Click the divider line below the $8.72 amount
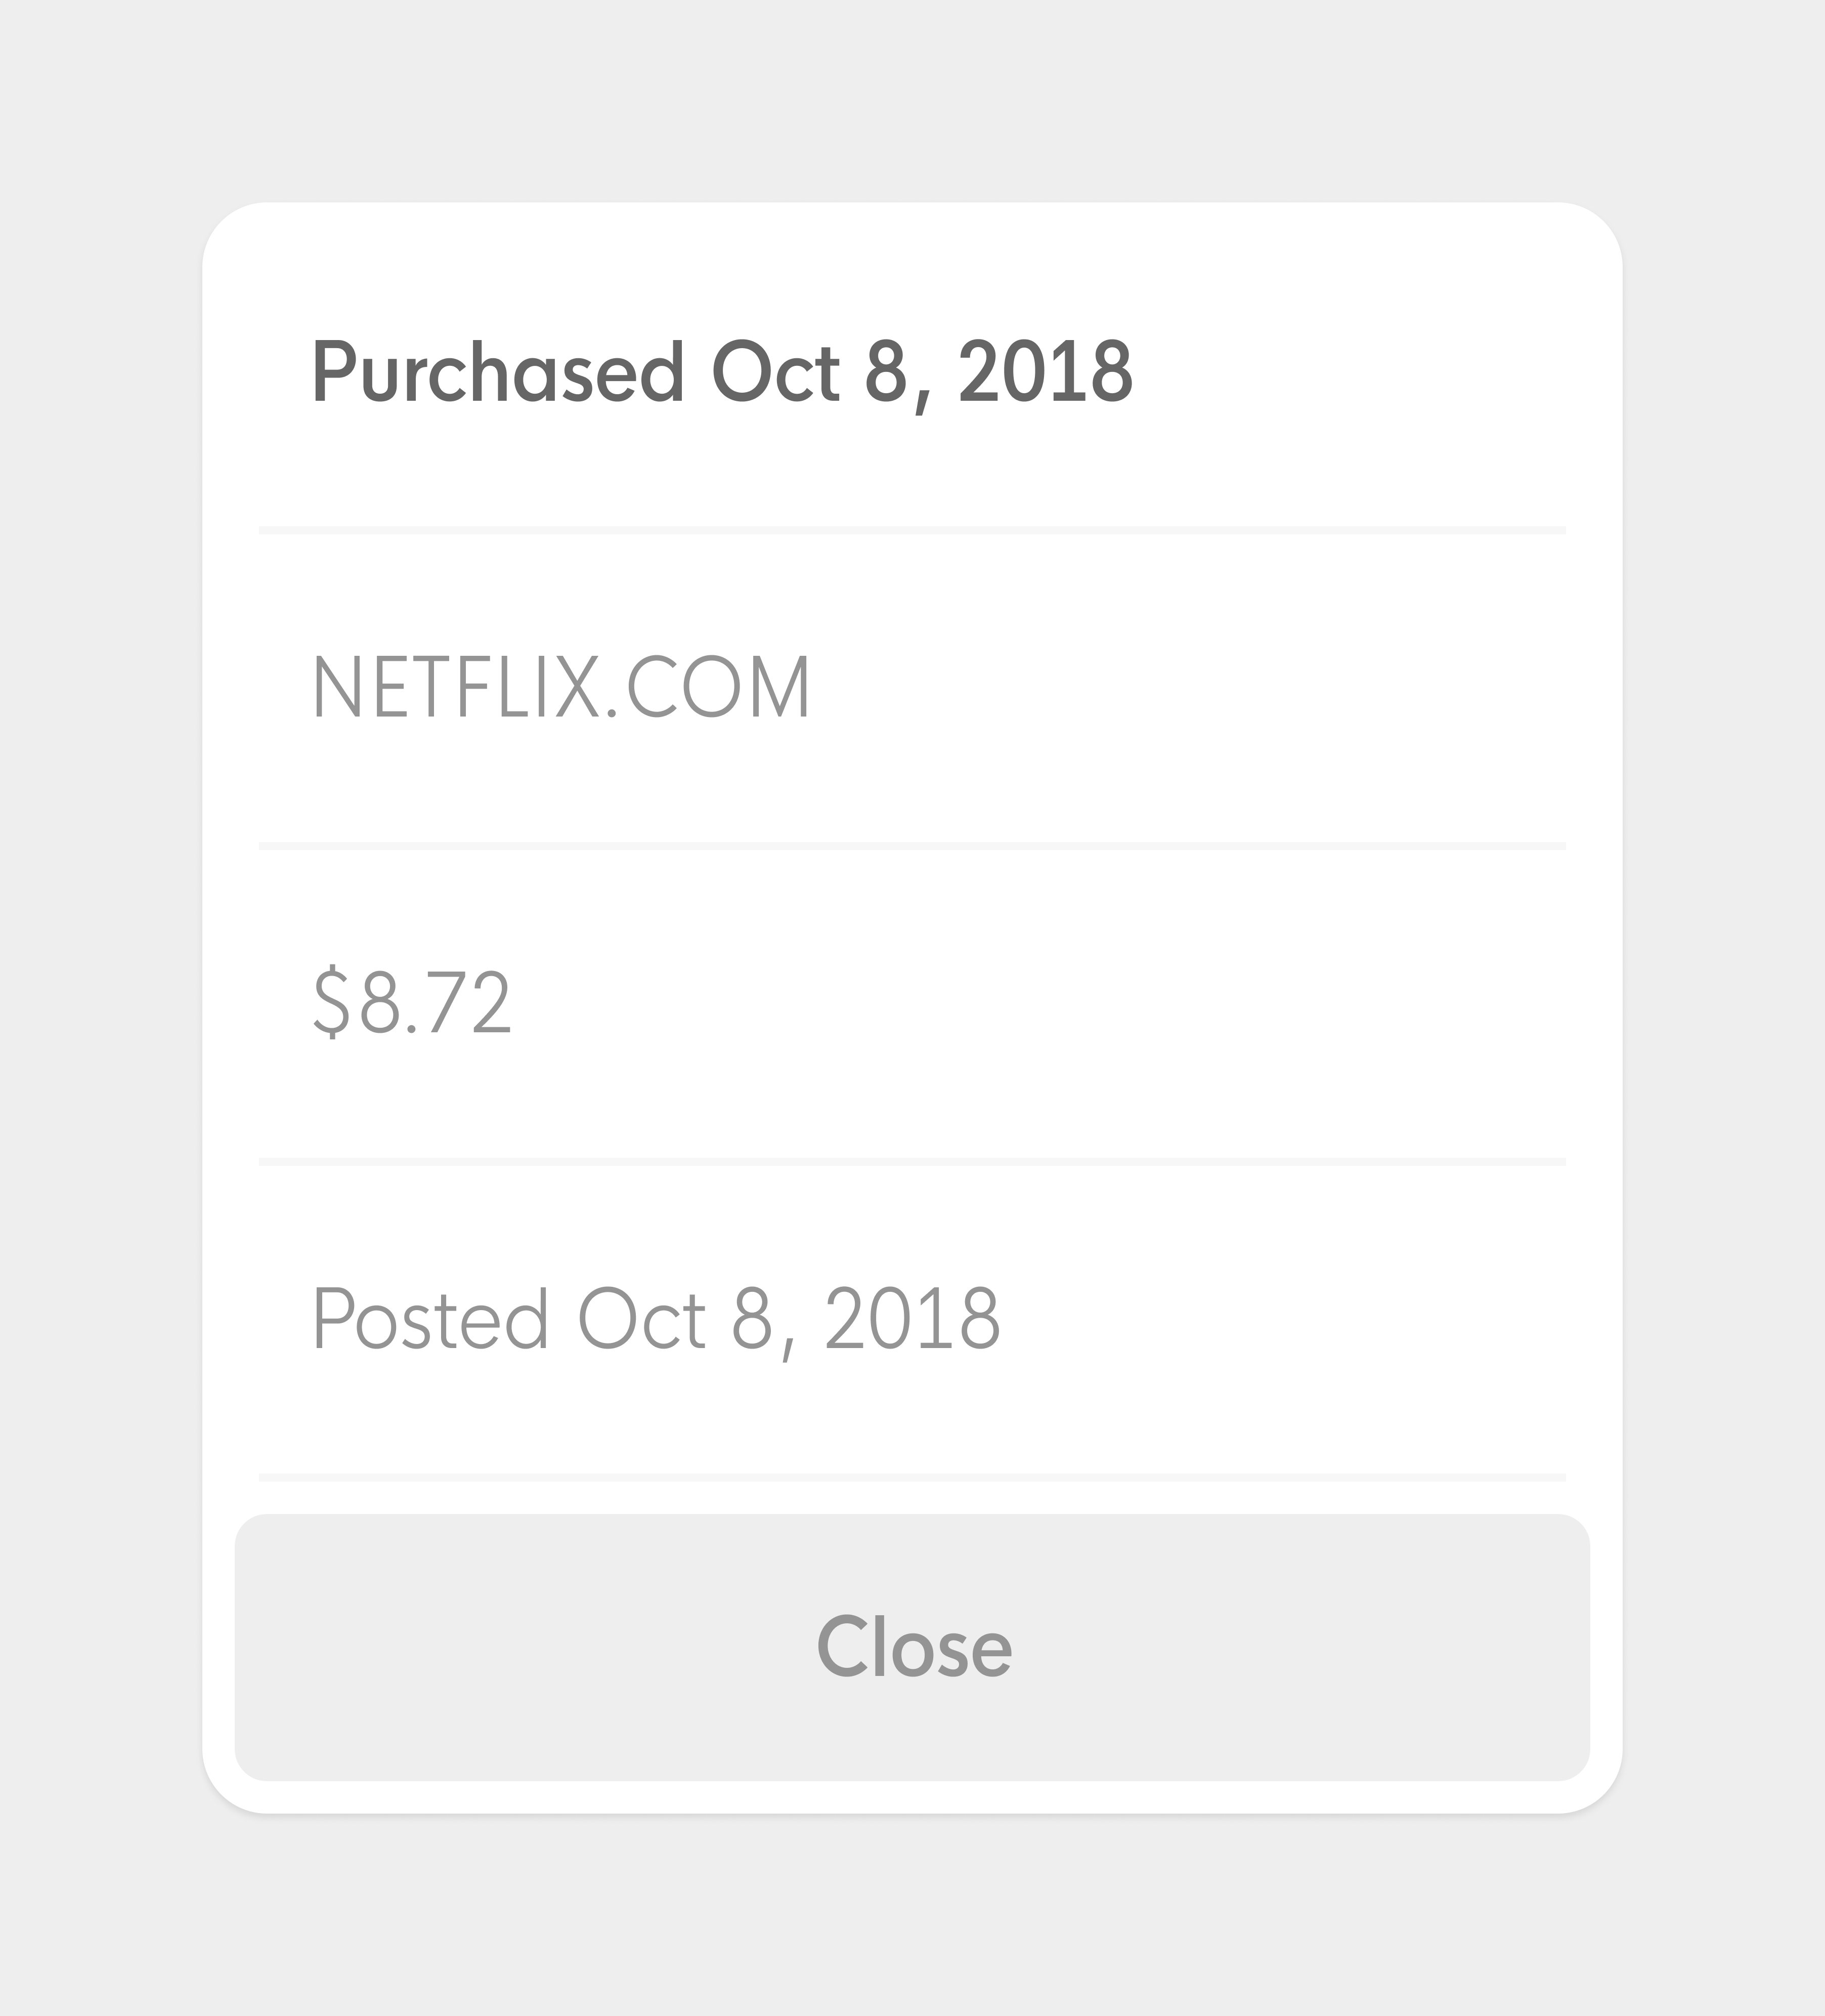 (911, 1162)
